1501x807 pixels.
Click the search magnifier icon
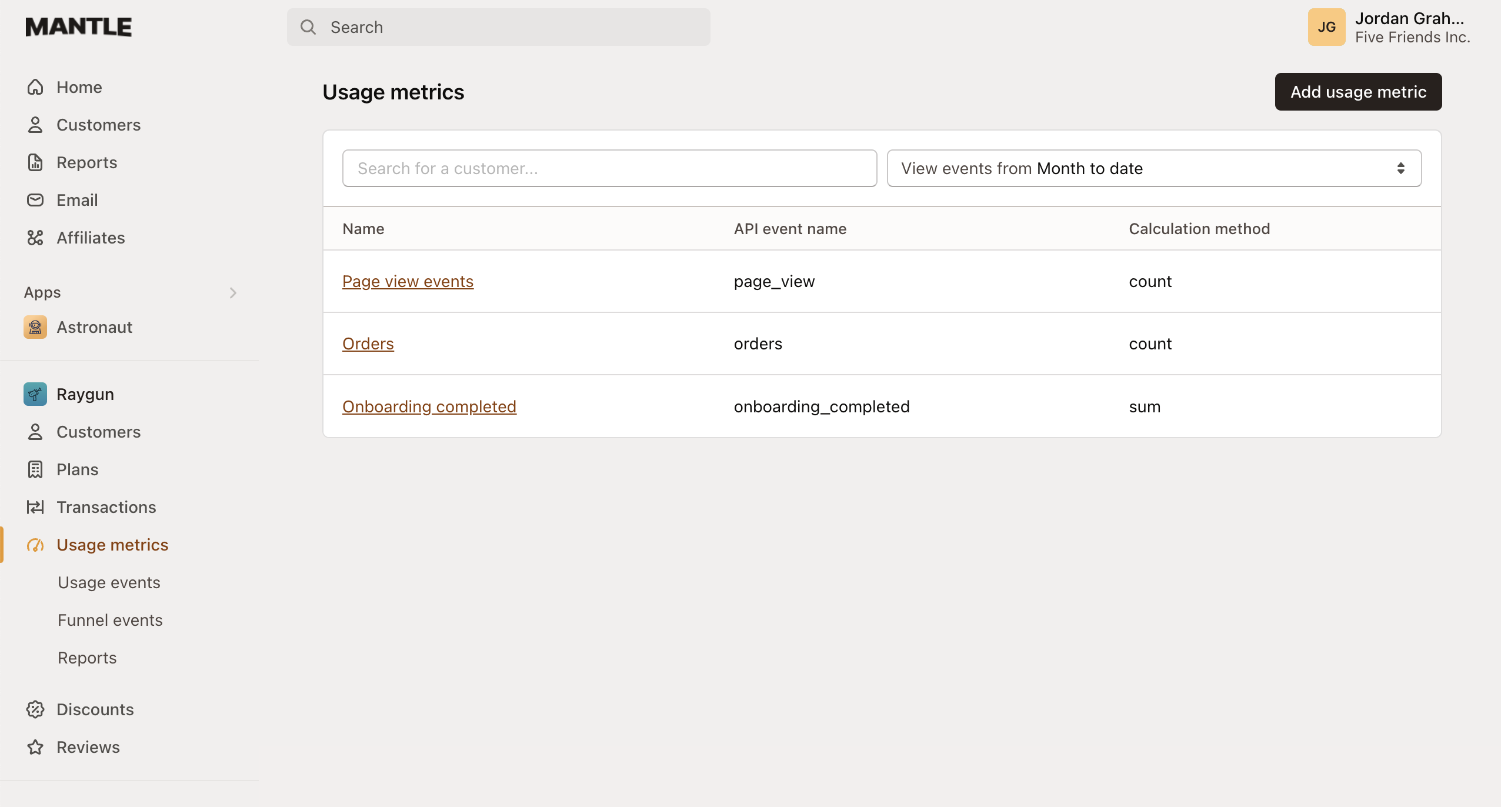coord(308,27)
